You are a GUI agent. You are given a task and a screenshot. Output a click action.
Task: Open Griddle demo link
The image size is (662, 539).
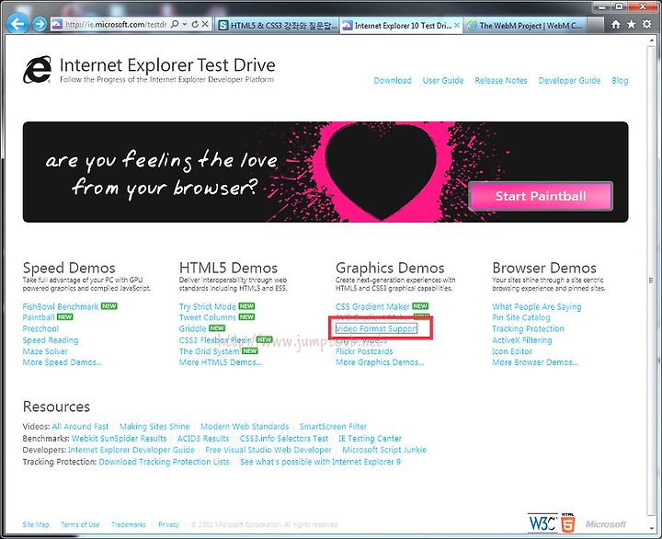192,328
